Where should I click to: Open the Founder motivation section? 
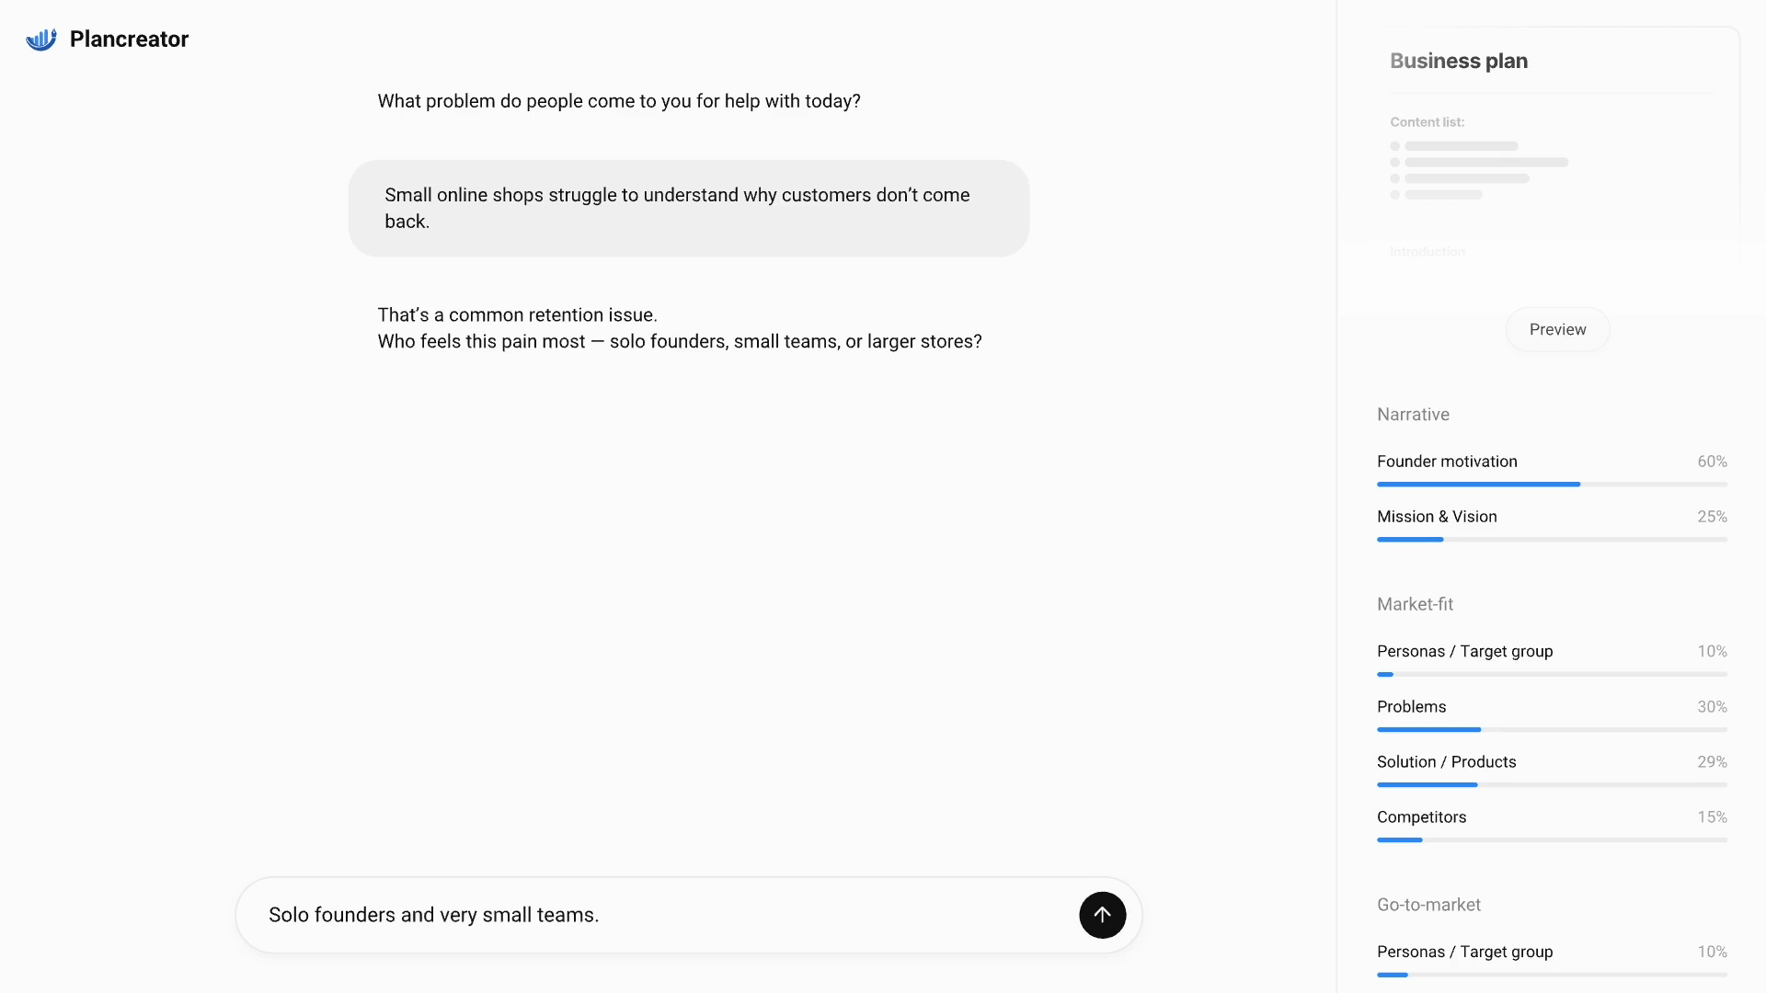[x=1447, y=462]
